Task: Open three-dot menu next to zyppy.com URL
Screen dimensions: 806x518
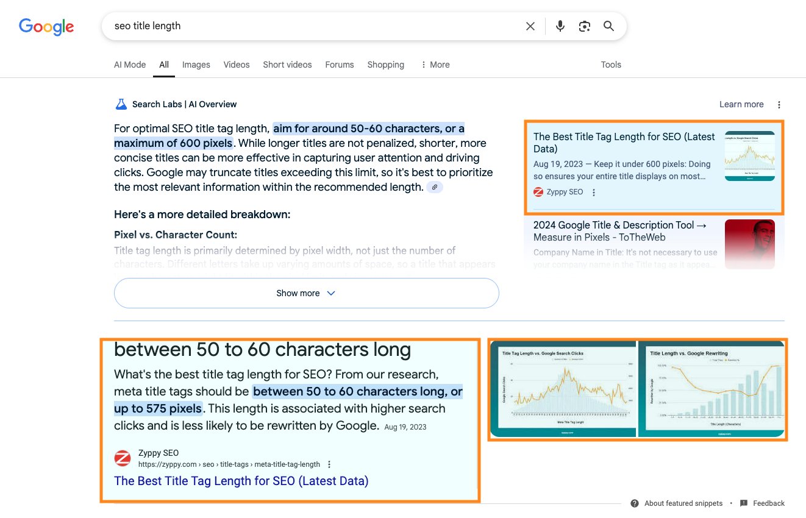Action: [330, 464]
